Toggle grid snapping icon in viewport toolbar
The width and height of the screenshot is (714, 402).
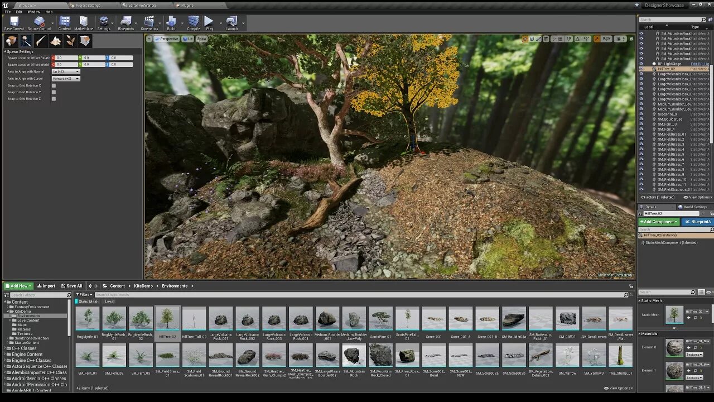(x=561, y=39)
